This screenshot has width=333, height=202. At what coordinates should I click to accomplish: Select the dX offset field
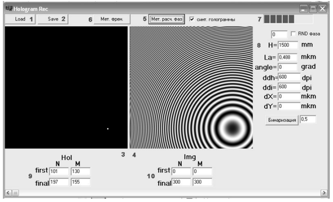[x=289, y=96]
